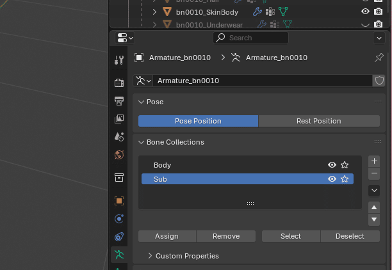Click the bn0010_SkinBody mesh object icon
The image size is (392, 270).
pyautogui.click(x=167, y=12)
